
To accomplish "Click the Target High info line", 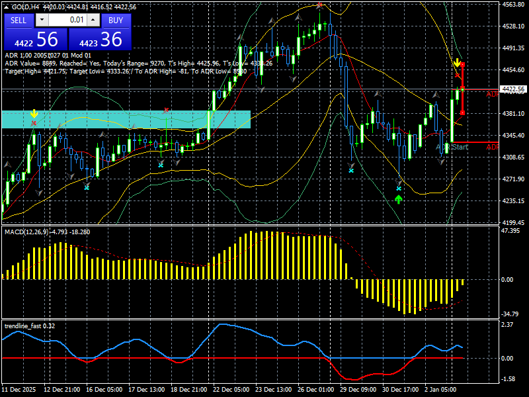I will (x=126, y=71).
